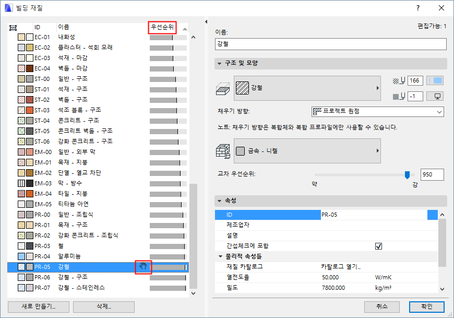Open the cut fill 강철 selector popup
This screenshot has height=318, width=454.
[x=307, y=88]
